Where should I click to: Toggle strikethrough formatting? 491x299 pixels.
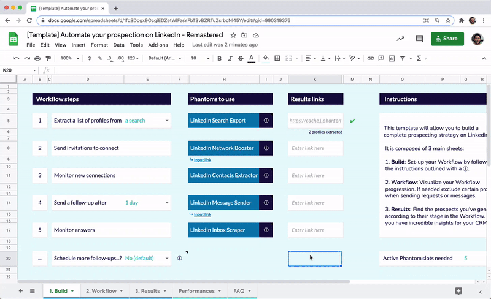pos(240,58)
